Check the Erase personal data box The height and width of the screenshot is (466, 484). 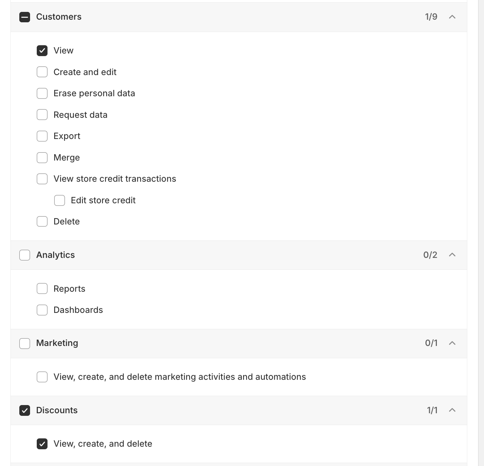42,93
